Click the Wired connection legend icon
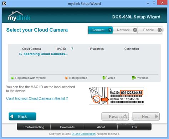 pos(104,78)
